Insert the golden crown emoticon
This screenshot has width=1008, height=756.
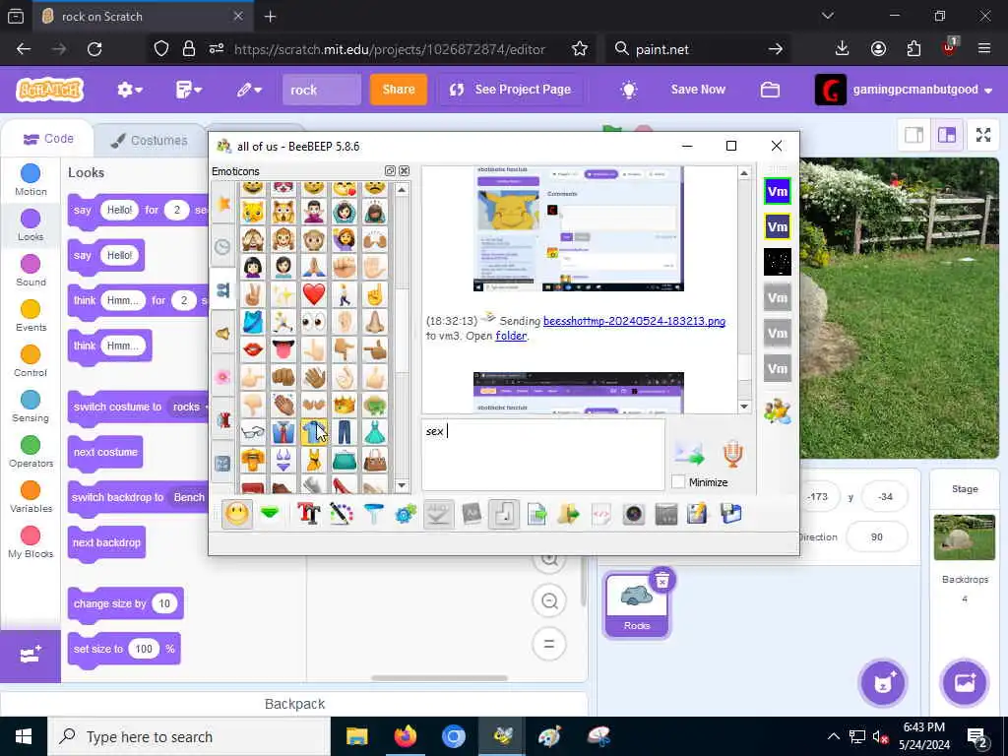pos(344,405)
